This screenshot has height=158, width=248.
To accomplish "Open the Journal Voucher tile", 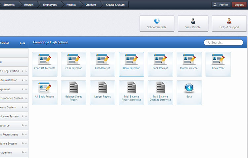I will (x=189, y=64).
